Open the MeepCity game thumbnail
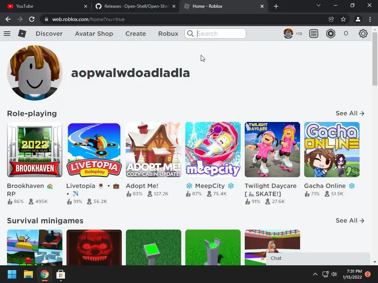378x283 pixels. [x=213, y=150]
